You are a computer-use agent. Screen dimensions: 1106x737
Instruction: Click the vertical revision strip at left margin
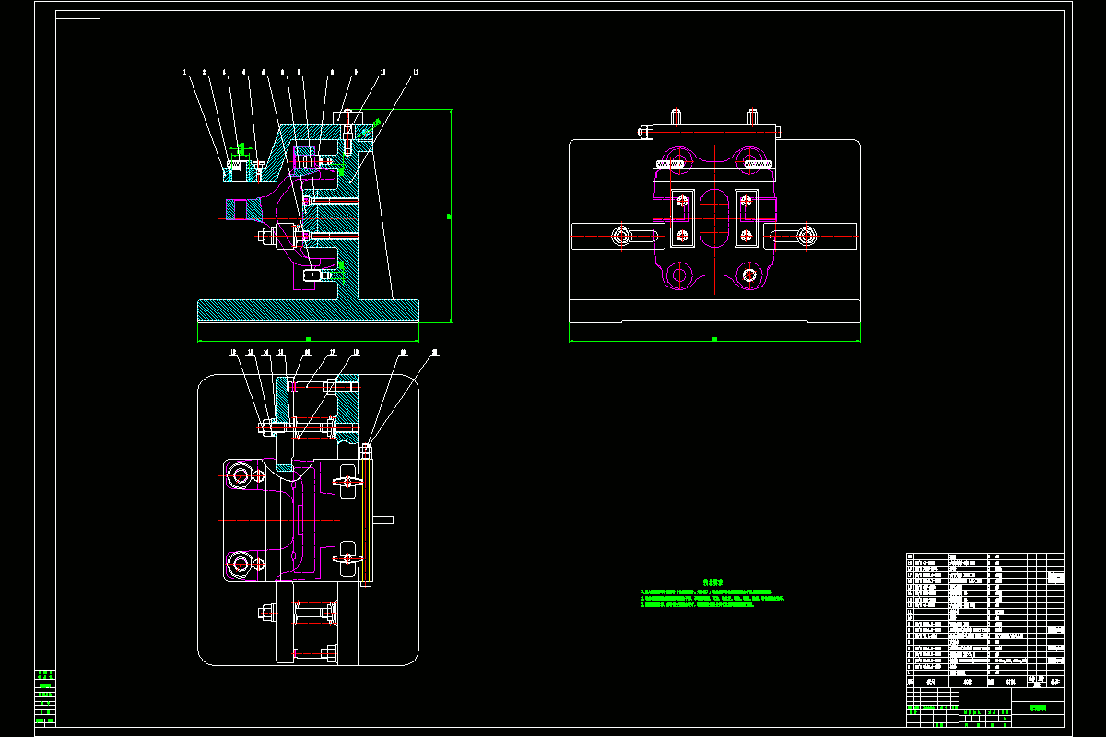click(x=44, y=697)
